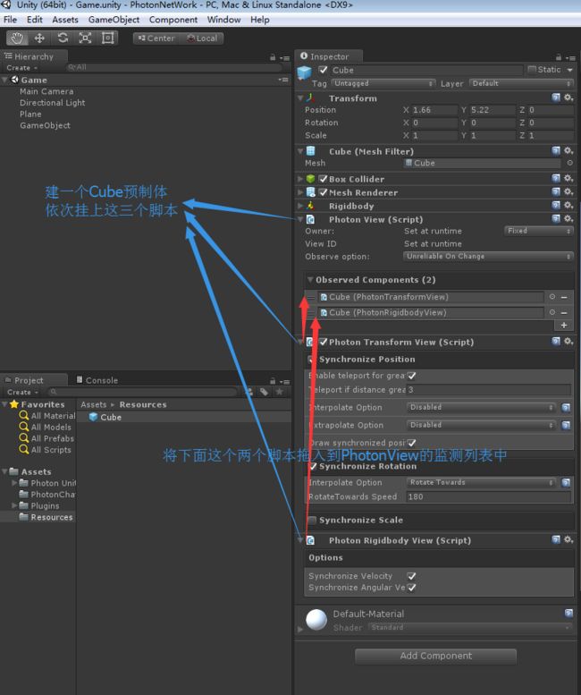Open Photon Rigidbody View gear settings
The width and height of the screenshot is (581, 695).
click(568, 539)
